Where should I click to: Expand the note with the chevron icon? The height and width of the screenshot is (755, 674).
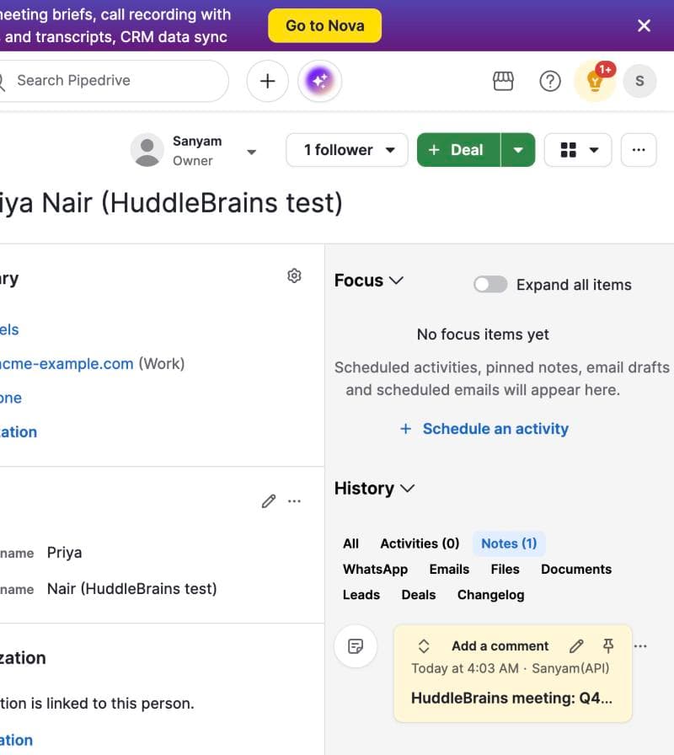pyautogui.click(x=424, y=646)
